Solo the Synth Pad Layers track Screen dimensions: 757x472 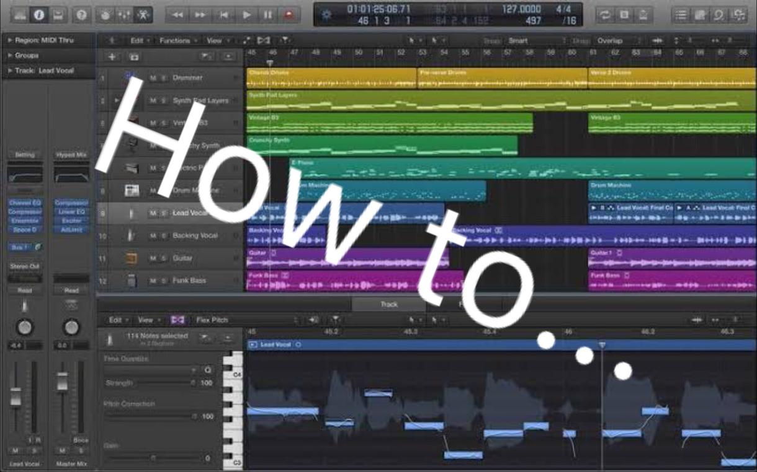coord(164,100)
